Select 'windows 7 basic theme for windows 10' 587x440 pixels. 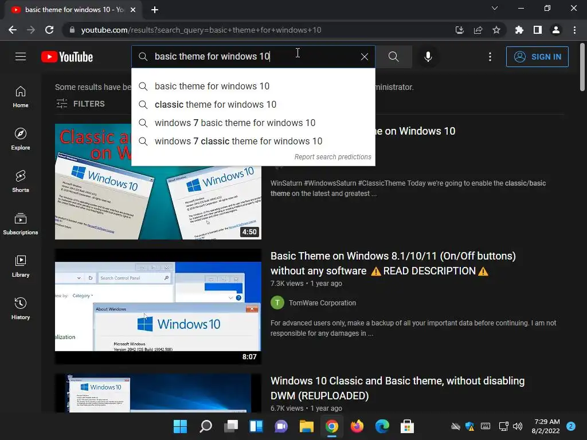tap(253, 123)
